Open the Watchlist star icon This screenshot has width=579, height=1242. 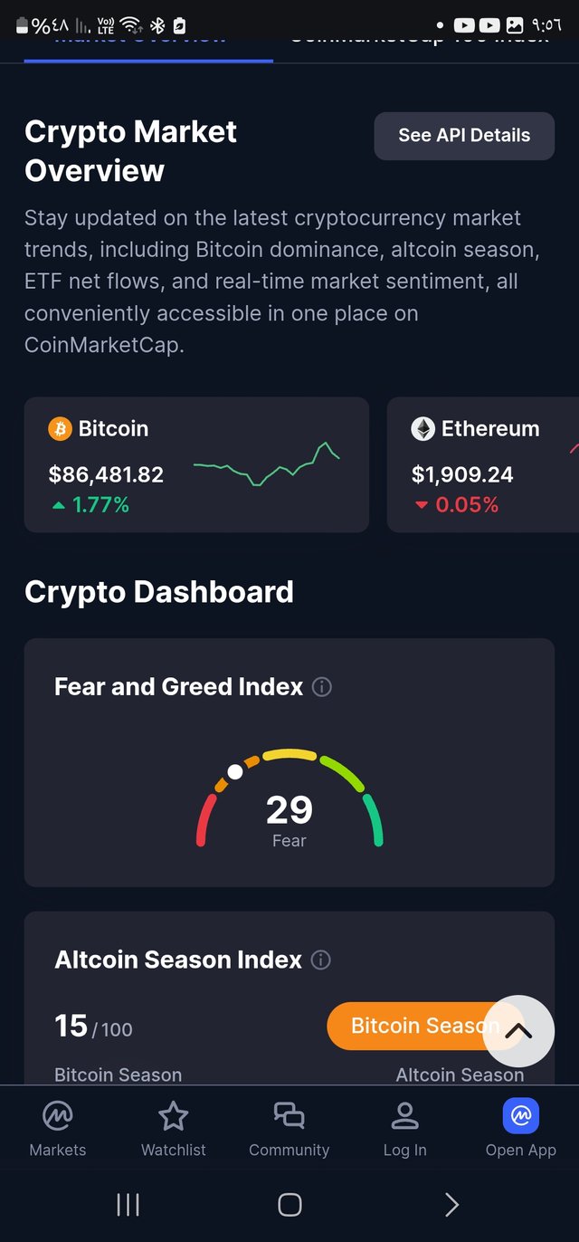click(173, 1116)
